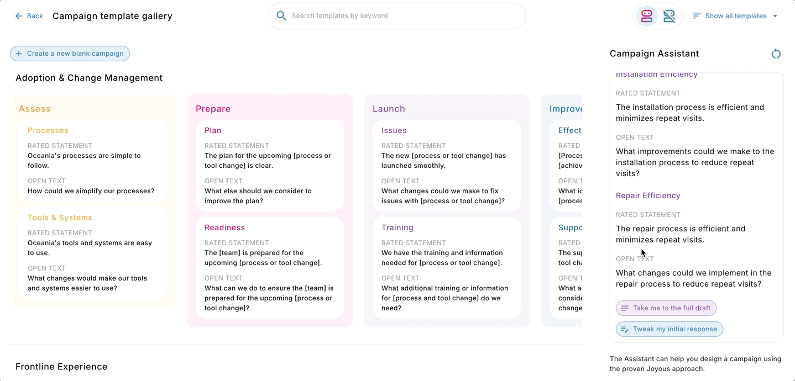Image resolution: width=795 pixels, height=381 pixels.
Task: Click the Repair Efficiency heading in the assistant
Action: (648, 195)
